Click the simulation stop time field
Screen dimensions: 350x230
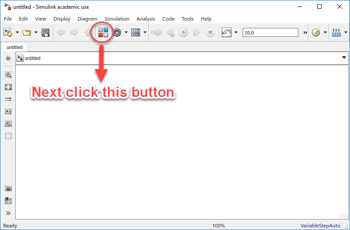pyautogui.click(x=270, y=32)
